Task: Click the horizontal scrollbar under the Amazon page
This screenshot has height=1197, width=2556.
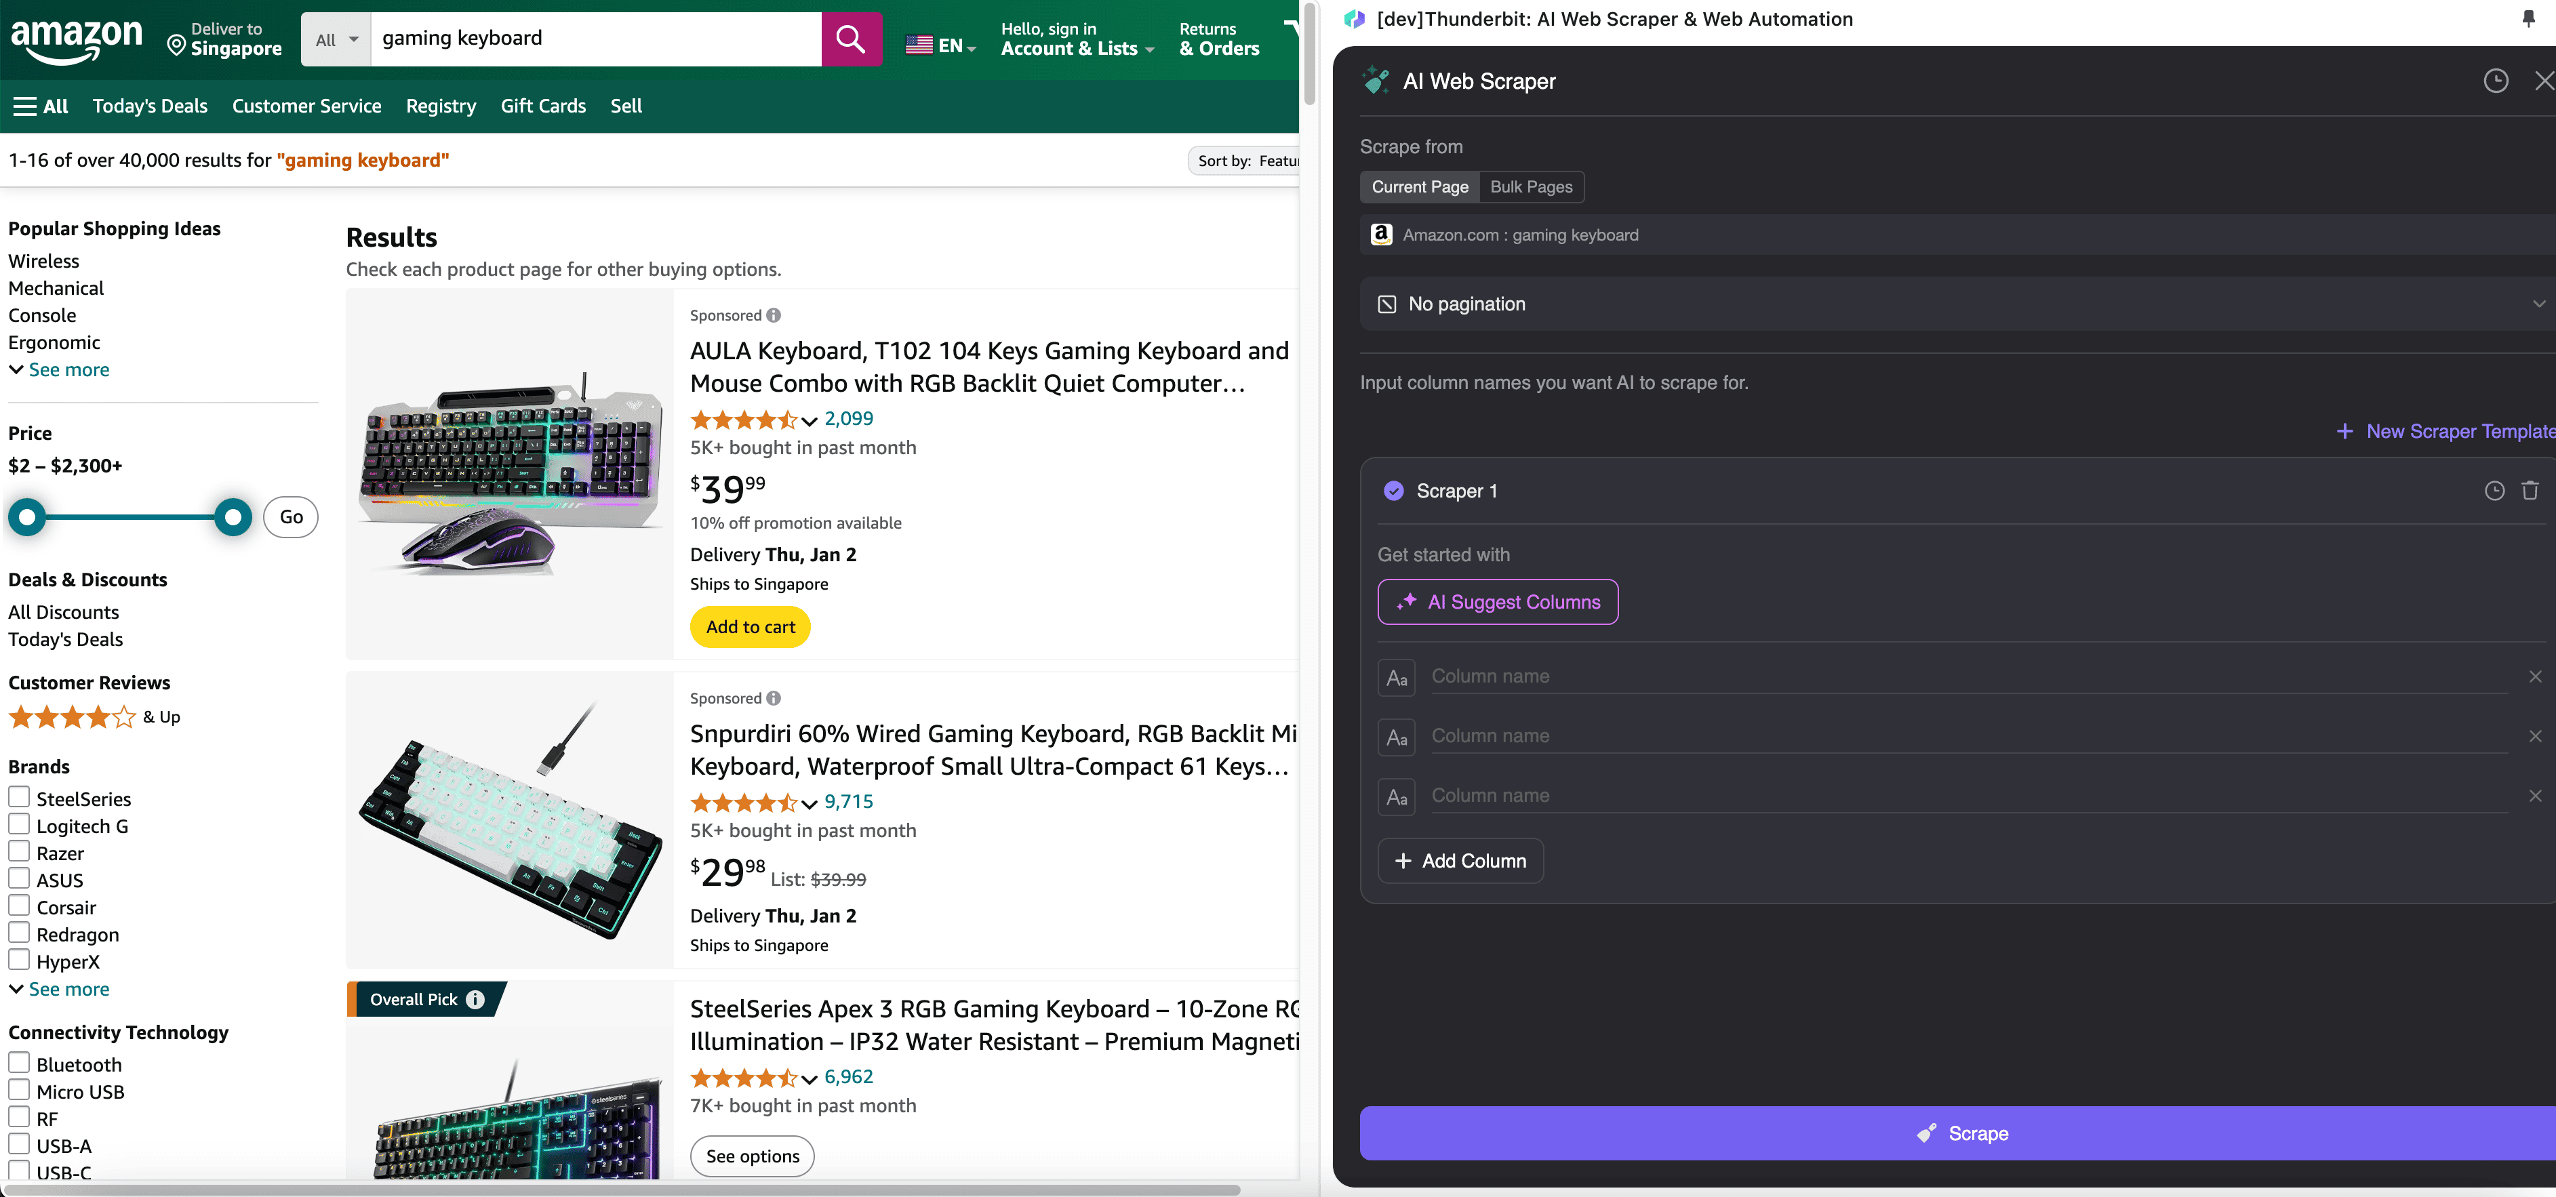Action: (621, 1189)
